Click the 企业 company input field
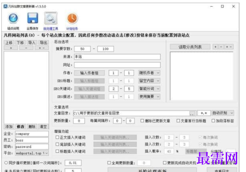This screenshot has height=172, width=246. pos(32,134)
